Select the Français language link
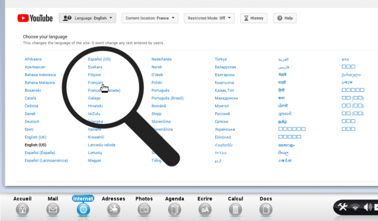The height and width of the screenshot is (221, 378). 95,83
